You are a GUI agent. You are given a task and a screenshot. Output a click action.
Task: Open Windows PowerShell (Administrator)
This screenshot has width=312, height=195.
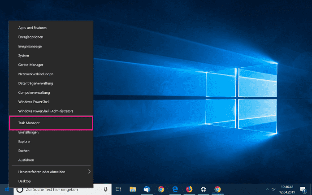pos(45,111)
